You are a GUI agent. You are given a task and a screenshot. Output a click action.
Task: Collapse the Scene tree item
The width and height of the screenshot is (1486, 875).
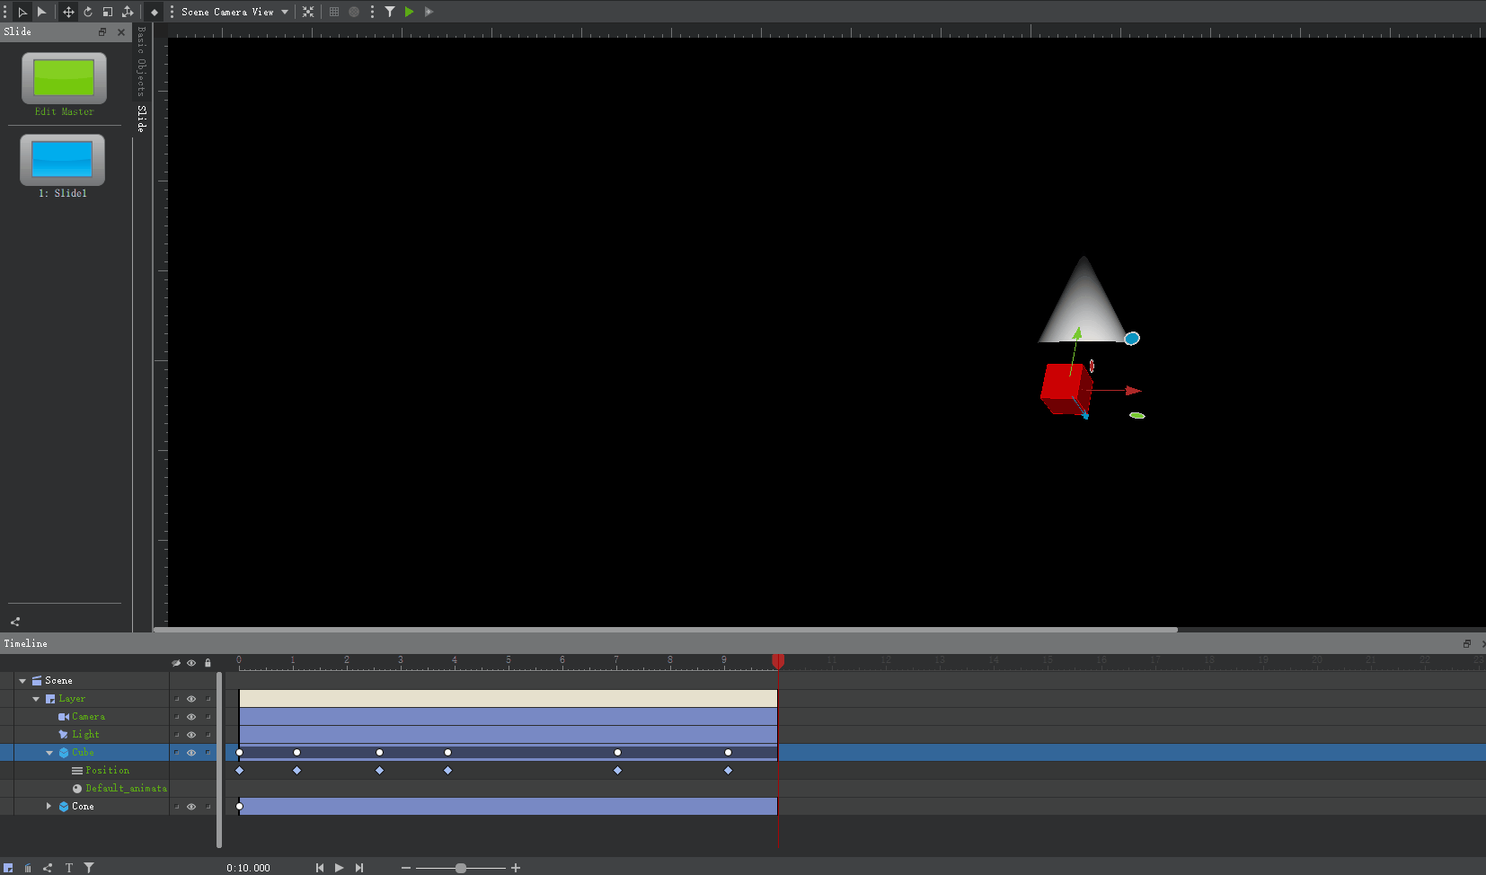click(x=21, y=680)
